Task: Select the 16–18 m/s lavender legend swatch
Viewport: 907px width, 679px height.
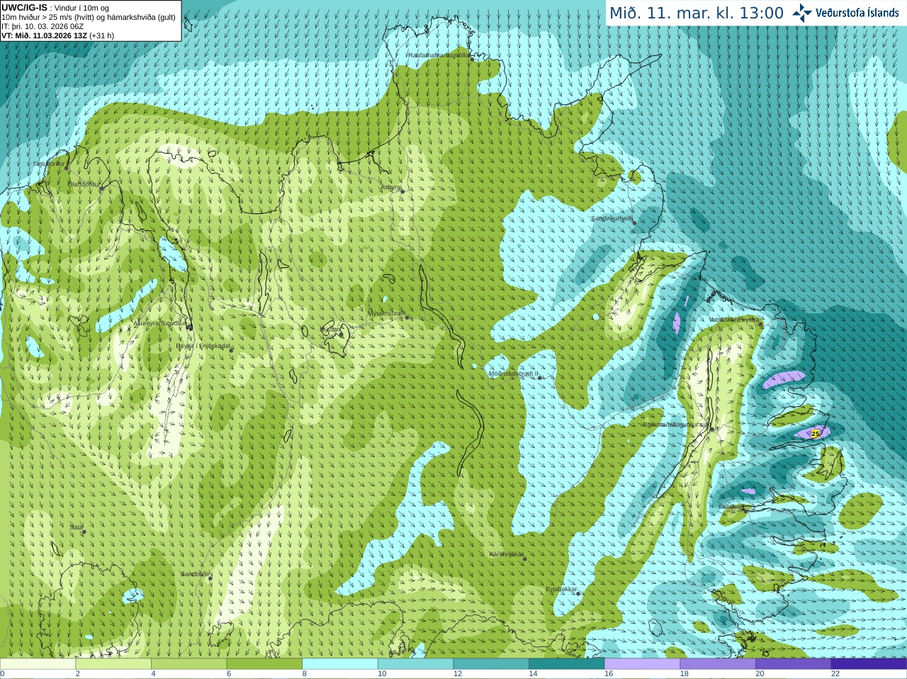Action: pyautogui.click(x=642, y=664)
